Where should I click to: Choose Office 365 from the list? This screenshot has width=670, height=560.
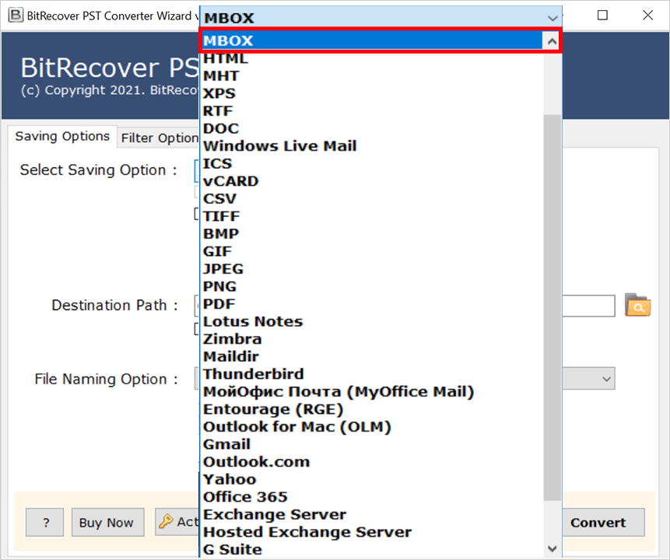(245, 496)
